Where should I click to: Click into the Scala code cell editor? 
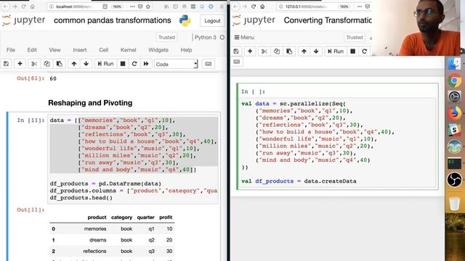pos(337,143)
